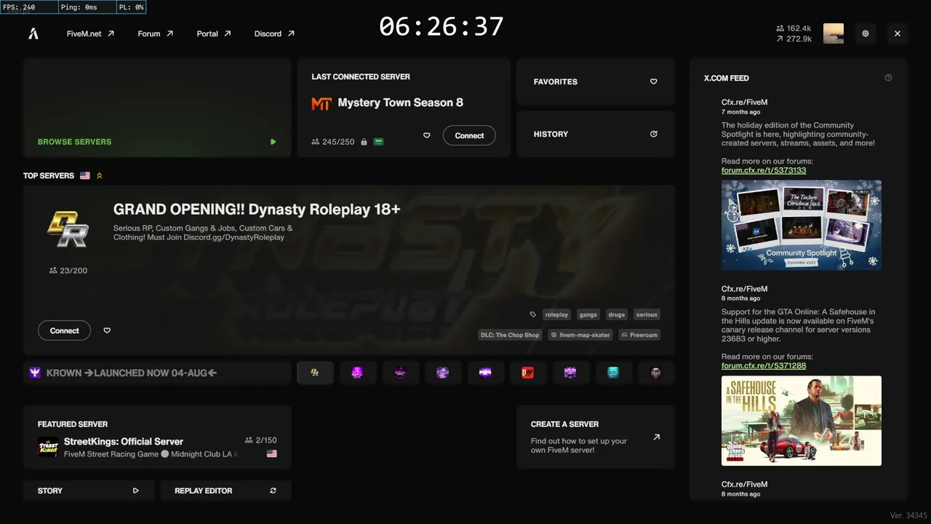The width and height of the screenshot is (931, 524).
Task: Click the Dynasty Roleplay DR logo
Action: [68, 229]
